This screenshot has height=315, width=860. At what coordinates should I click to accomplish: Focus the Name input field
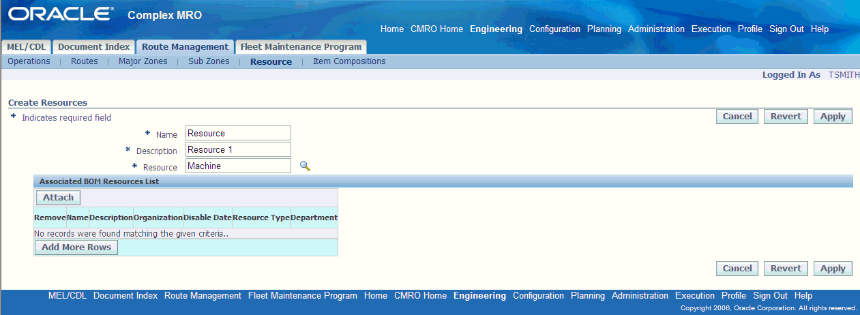point(238,133)
